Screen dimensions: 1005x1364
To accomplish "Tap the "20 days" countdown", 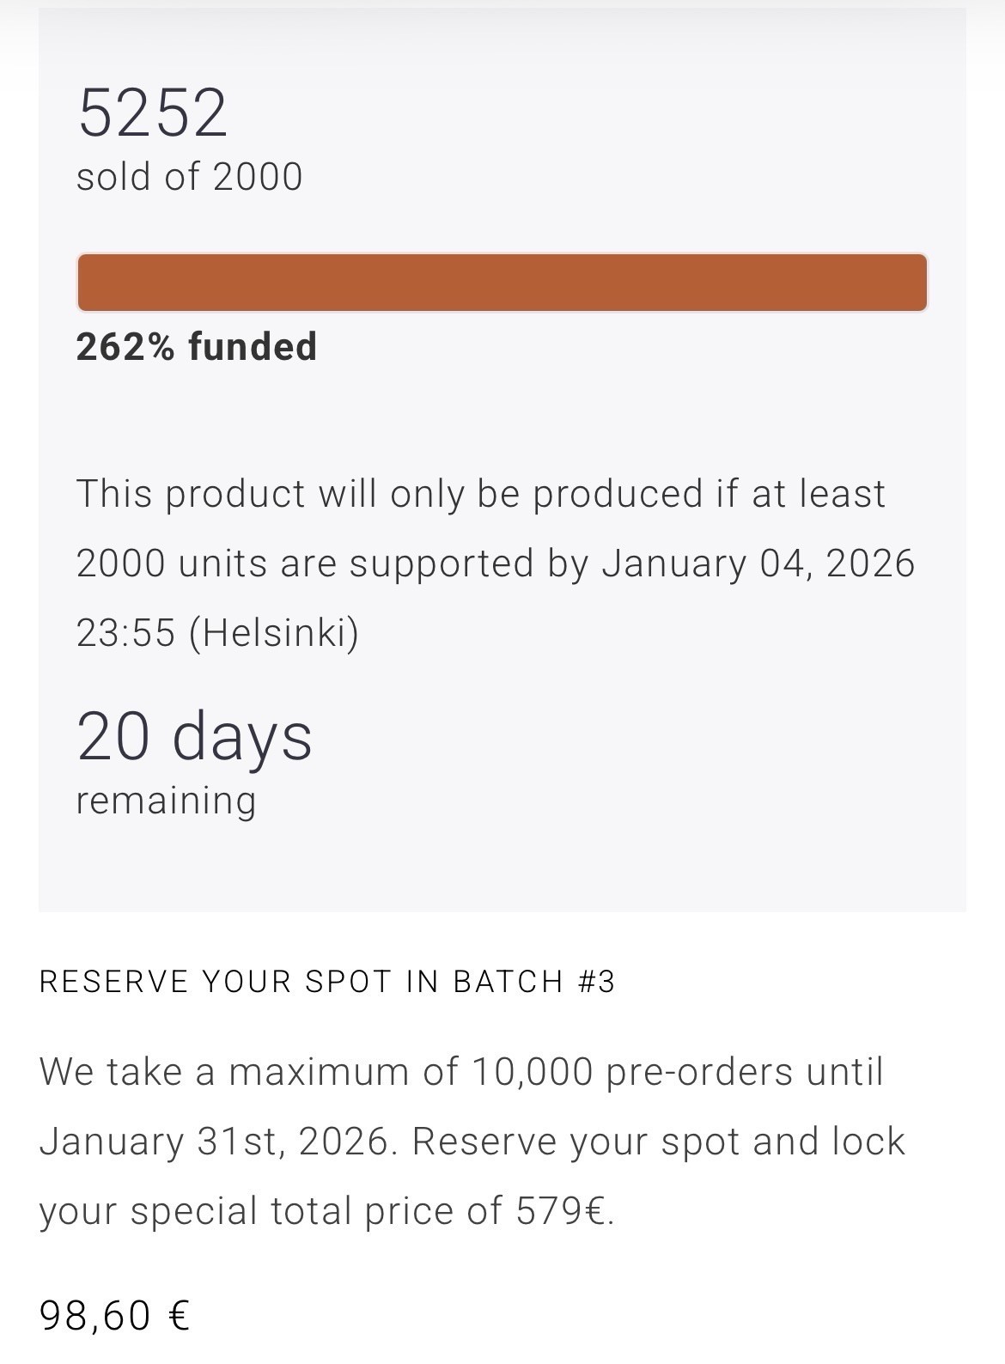I will 194,736.
